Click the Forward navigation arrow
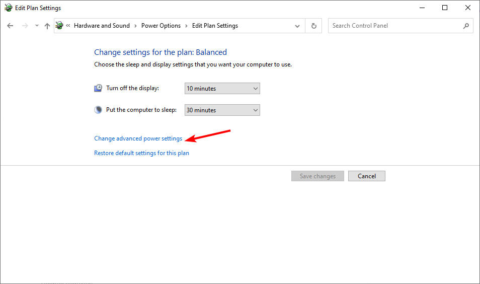The height and width of the screenshot is (284, 480). (25, 26)
